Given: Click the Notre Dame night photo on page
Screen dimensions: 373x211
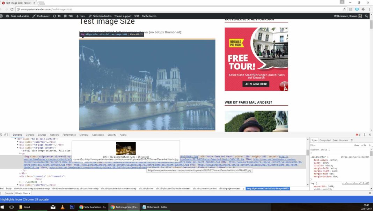Looking at the screenshot, I should click(147, 85).
